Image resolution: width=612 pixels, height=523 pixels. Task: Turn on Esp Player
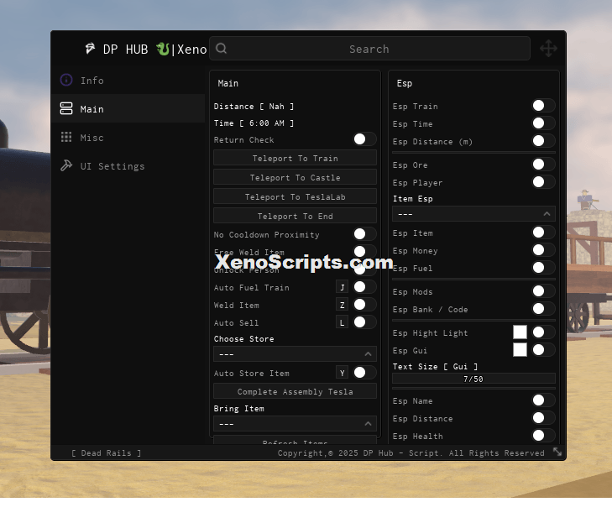click(544, 181)
